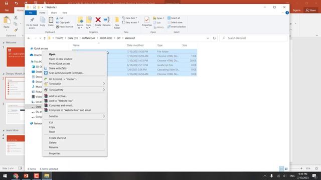Click Sign in in PowerPoint window
The width and height of the screenshot is (321, 180).
[x=296, y=10]
